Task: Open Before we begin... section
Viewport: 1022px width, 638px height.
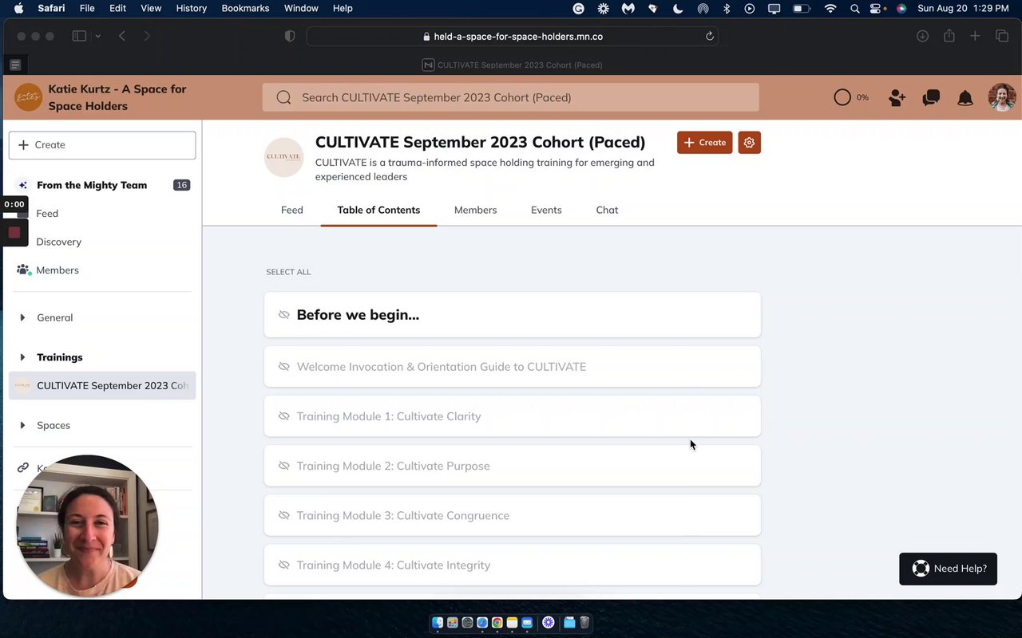Action: 512,315
